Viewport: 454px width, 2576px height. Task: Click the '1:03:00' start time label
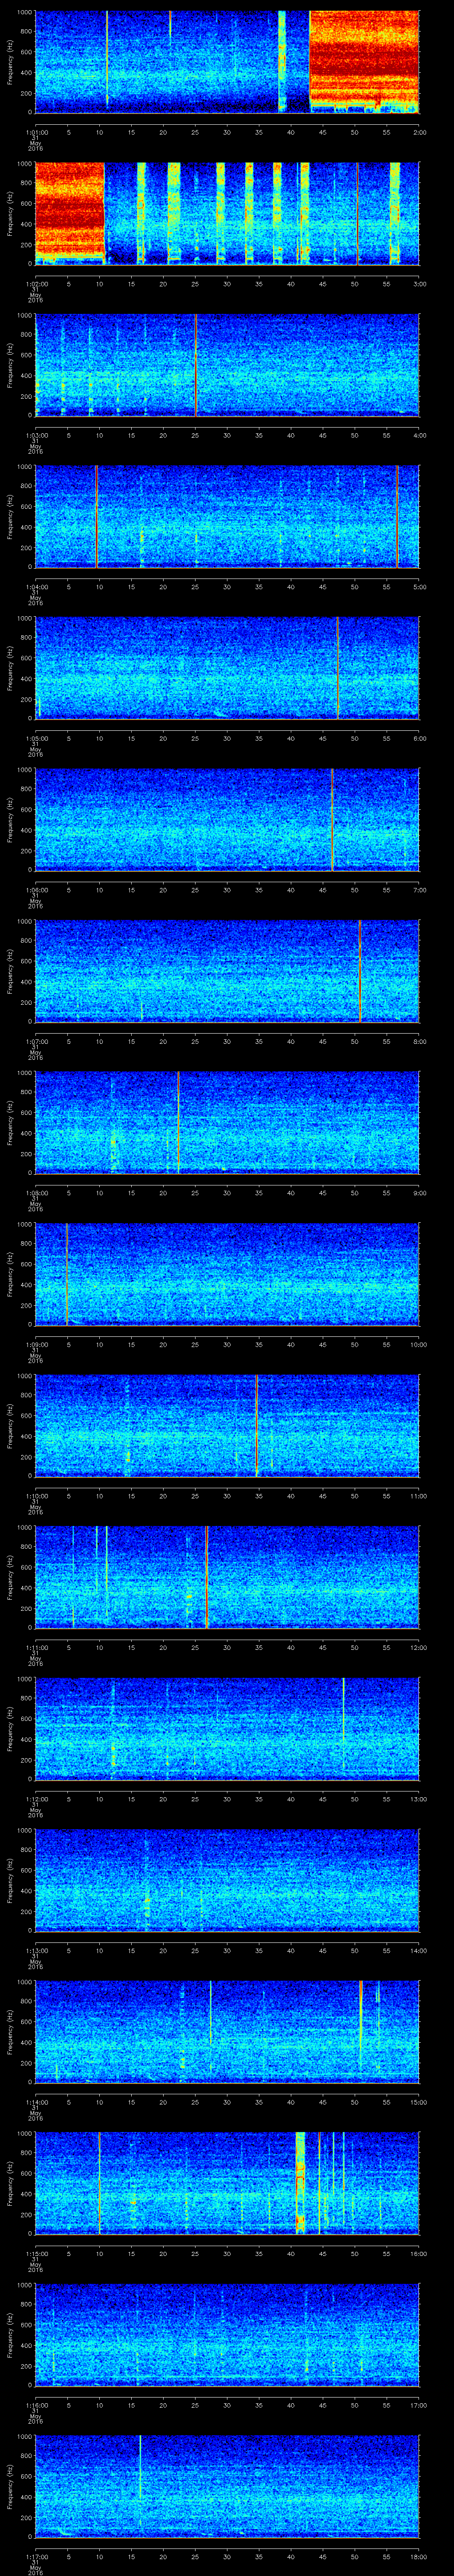(36, 435)
